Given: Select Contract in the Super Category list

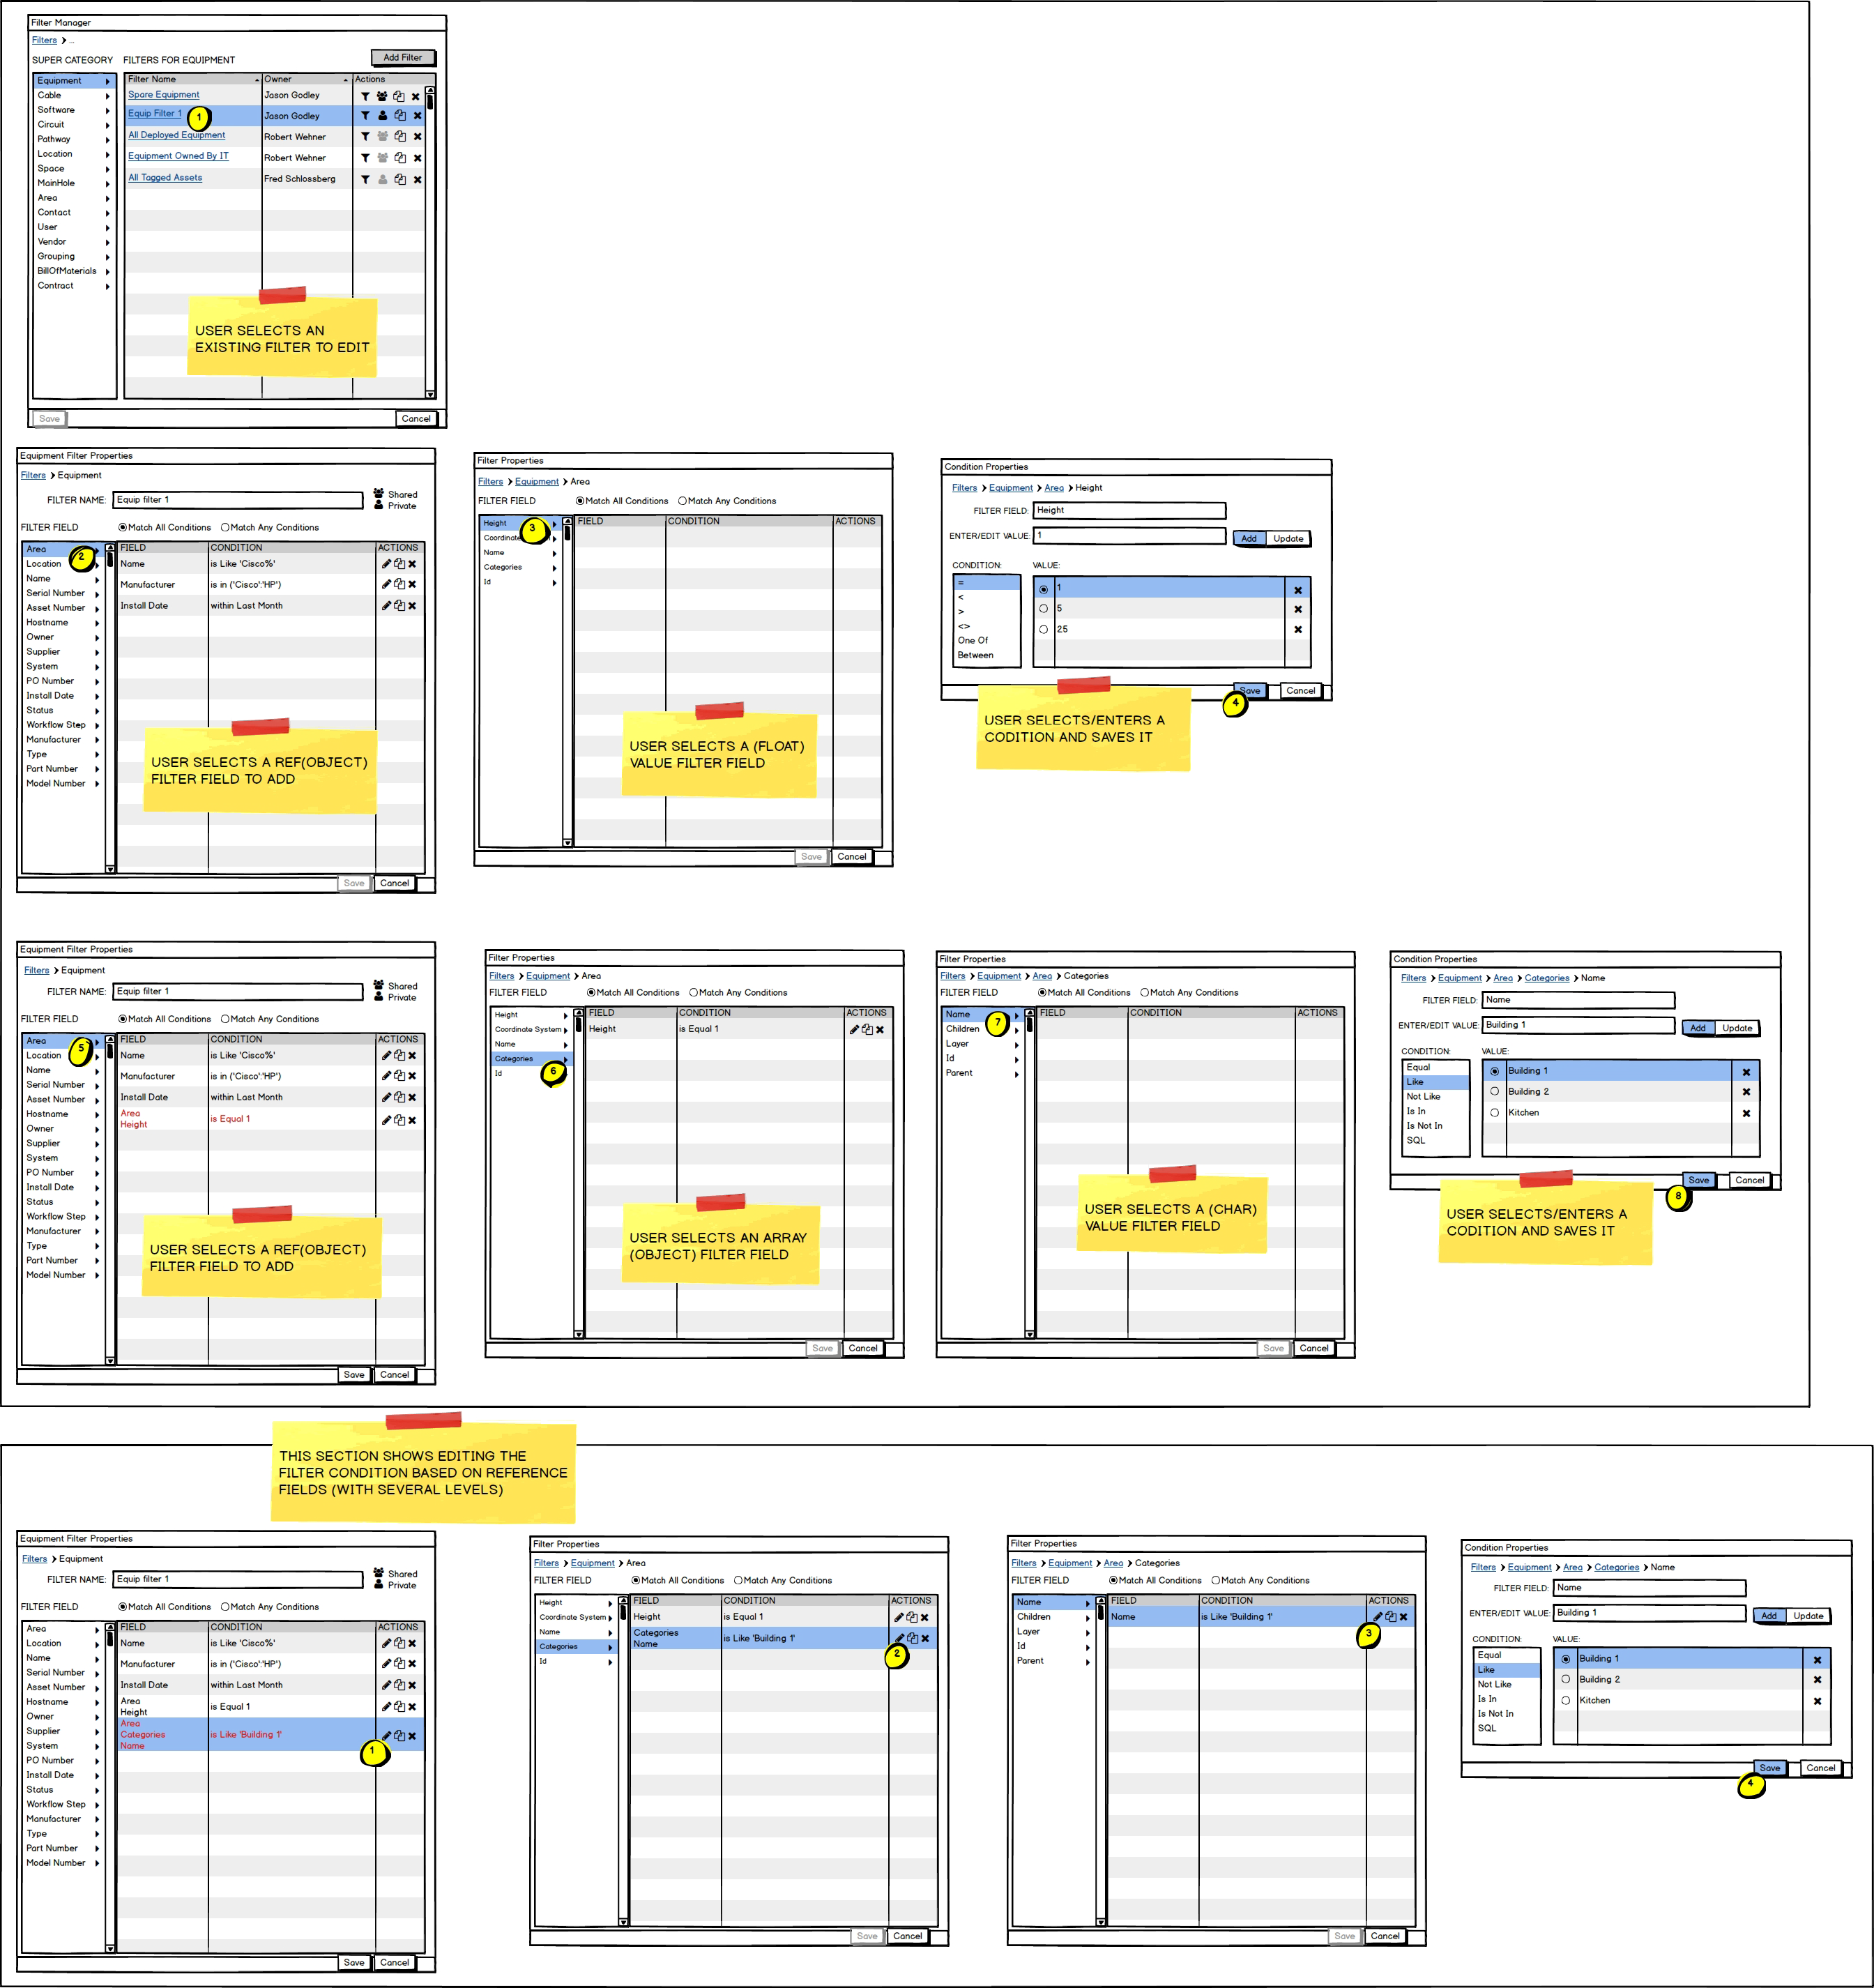Looking at the screenshot, I should pyautogui.click(x=74, y=286).
